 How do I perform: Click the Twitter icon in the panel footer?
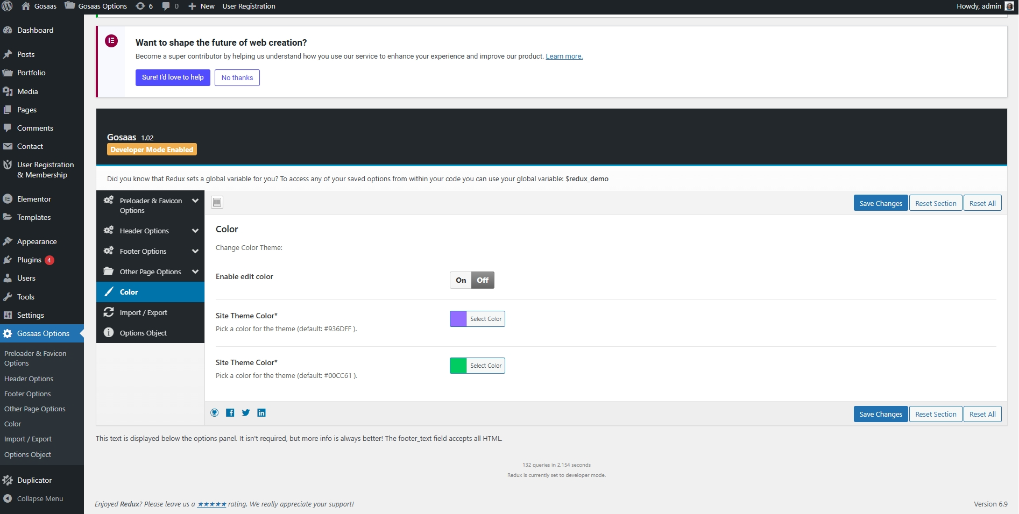pyautogui.click(x=246, y=413)
